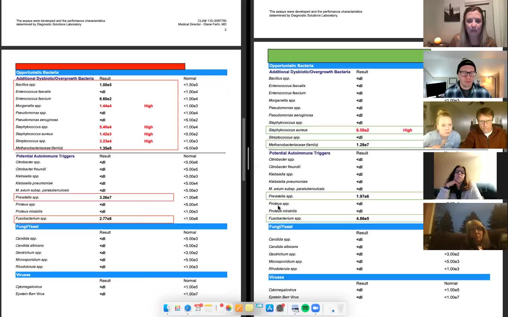Click Klebsiella pneumoniae in right report
This screenshot has height=317, width=508.
(x=288, y=181)
